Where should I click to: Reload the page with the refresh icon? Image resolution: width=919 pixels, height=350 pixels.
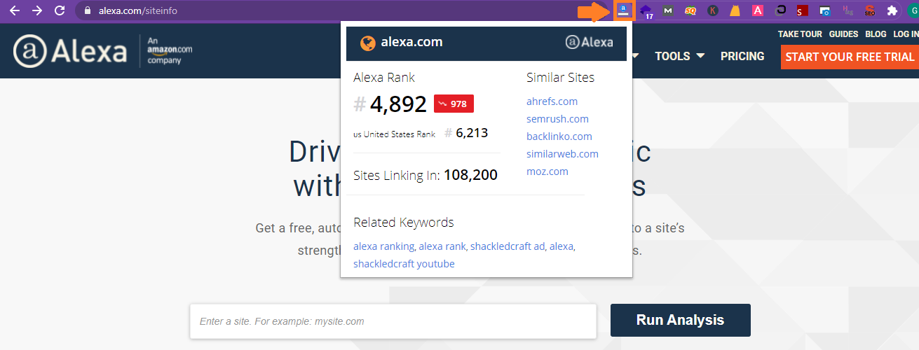[60, 10]
